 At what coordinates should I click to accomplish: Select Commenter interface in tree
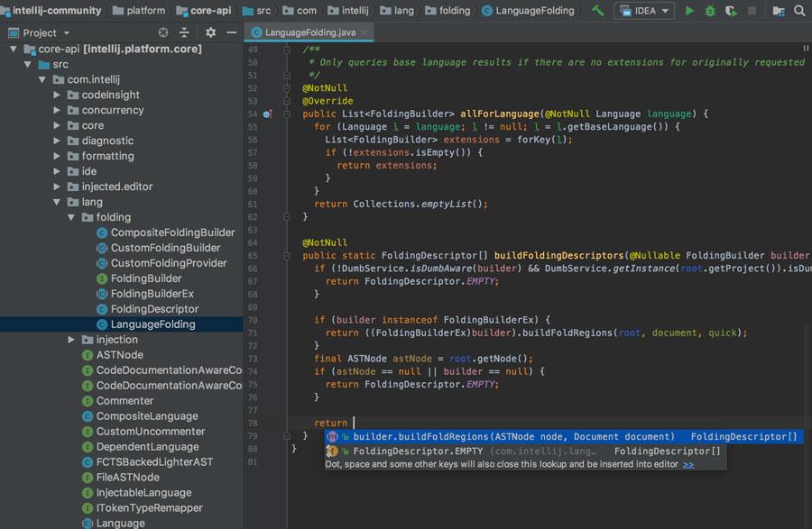[118, 401]
